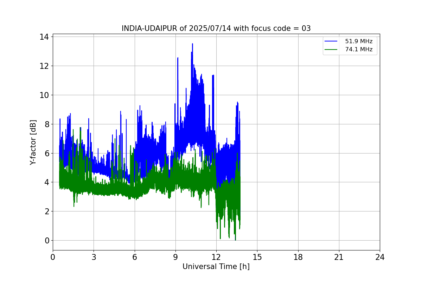Click x-axis tick label '0'

[x=53, y=257]
